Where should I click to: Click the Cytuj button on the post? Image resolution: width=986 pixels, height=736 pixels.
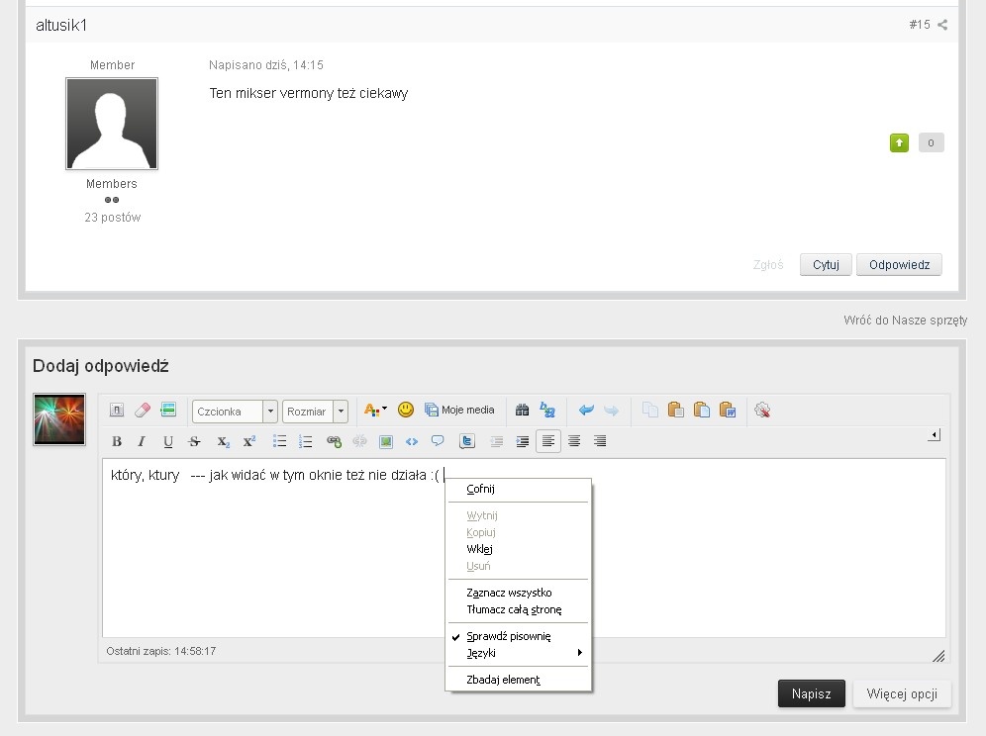coord(826,265)
